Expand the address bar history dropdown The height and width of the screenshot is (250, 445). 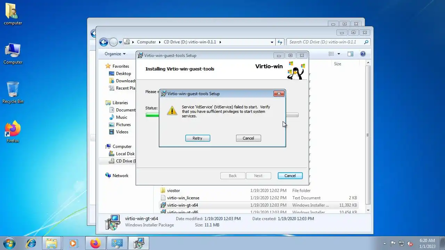click(x=272, y=42)
